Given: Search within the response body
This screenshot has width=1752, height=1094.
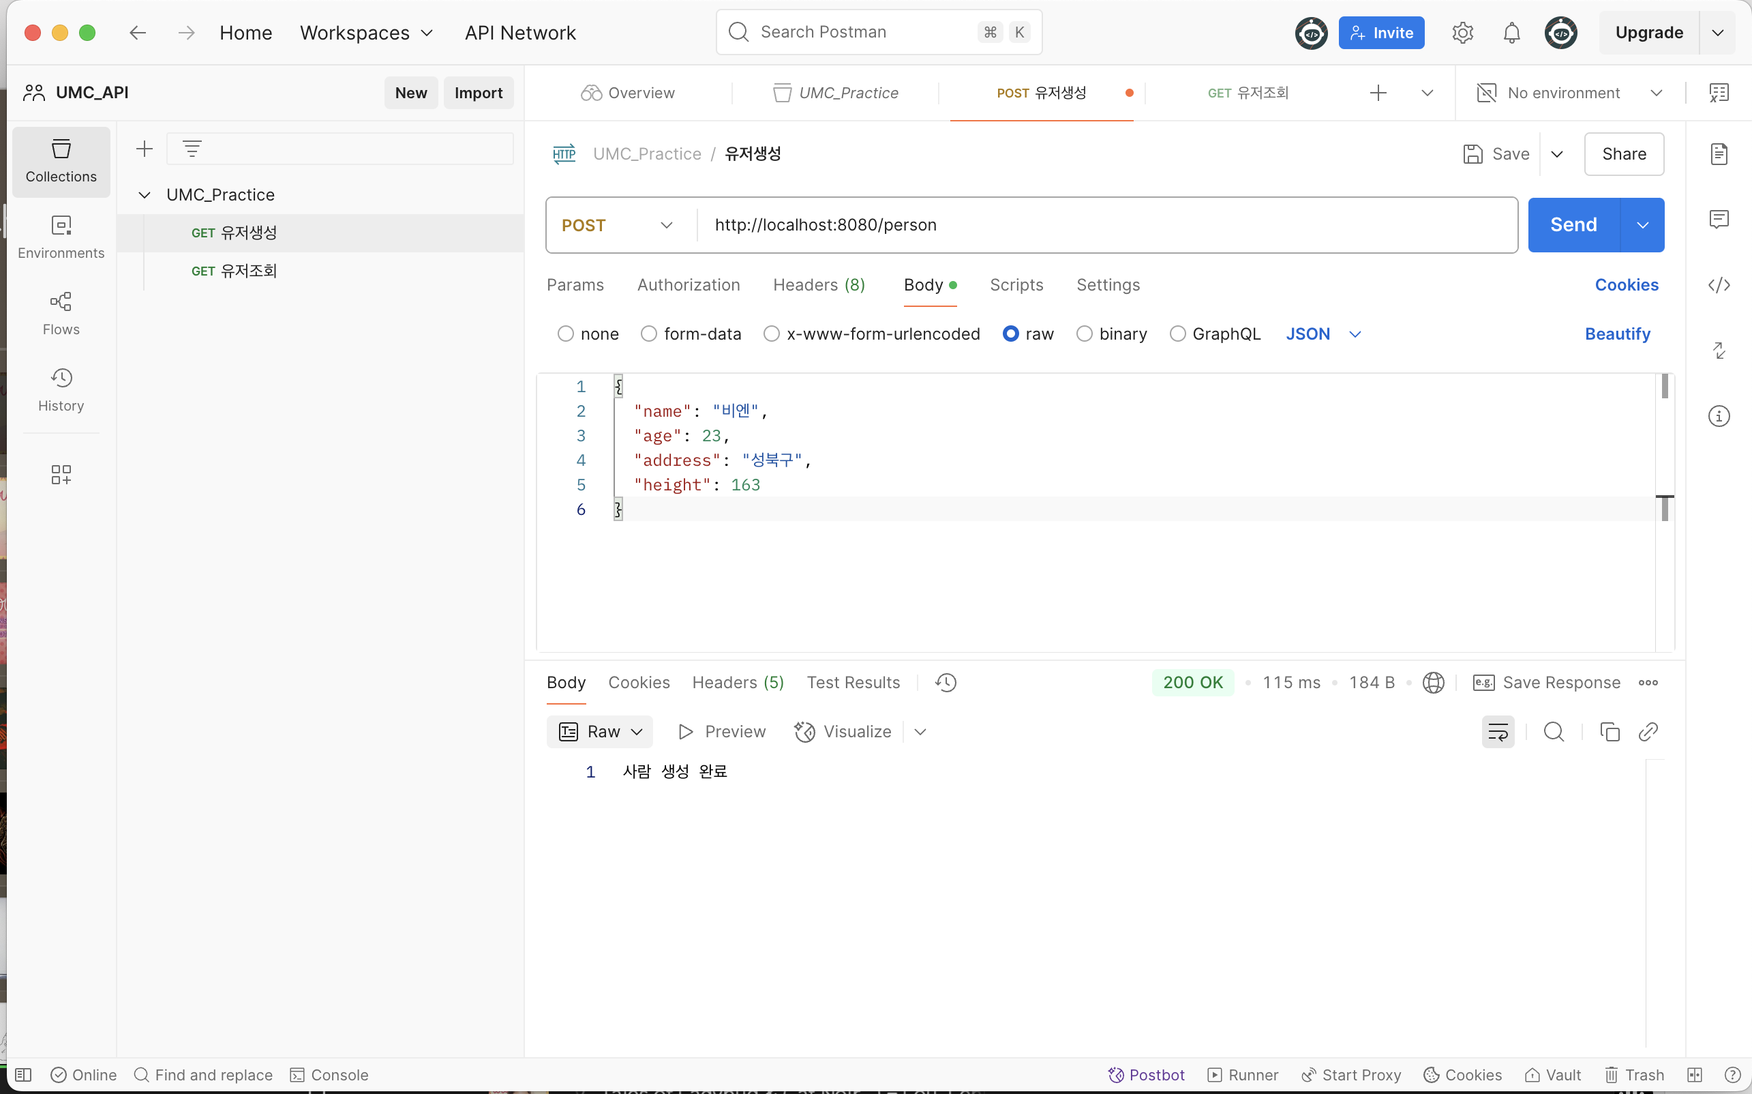Looking at the screenshot, I should (x=1553, y=733).
